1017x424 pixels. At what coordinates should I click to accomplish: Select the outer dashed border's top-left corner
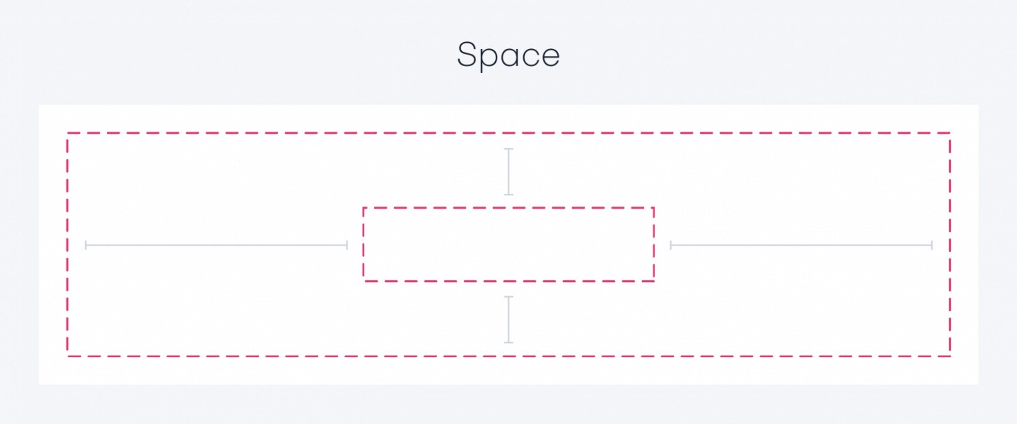point(68,133)
